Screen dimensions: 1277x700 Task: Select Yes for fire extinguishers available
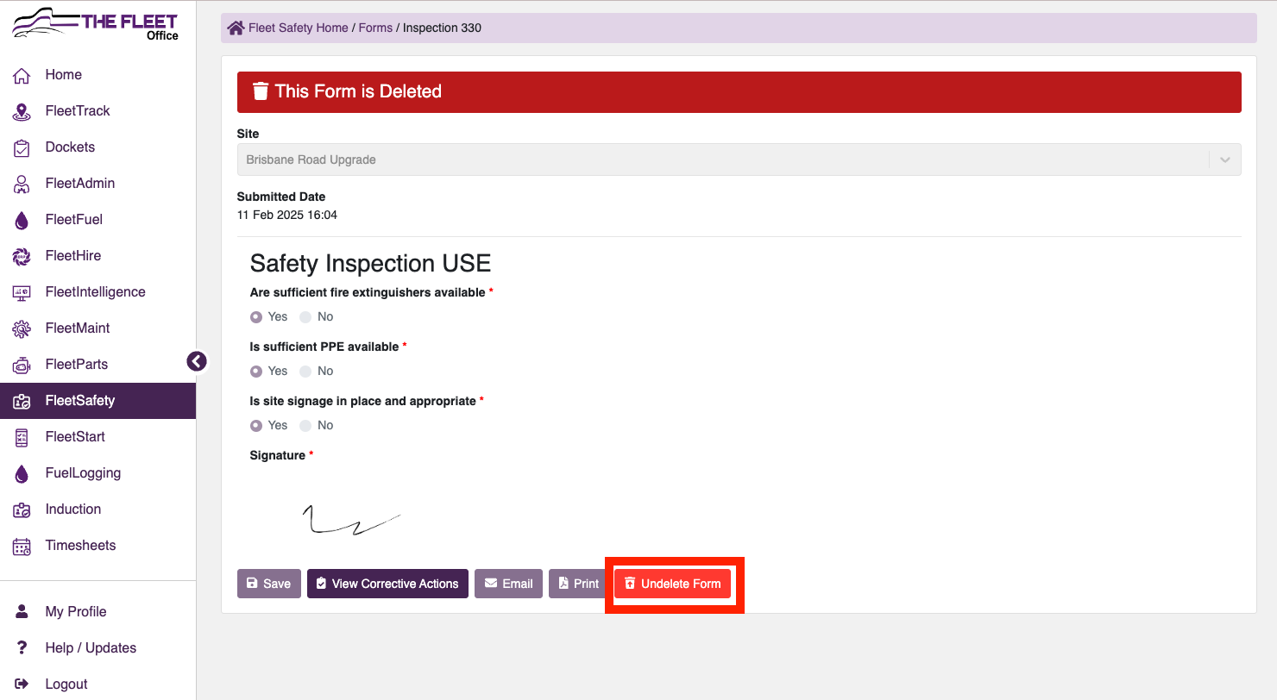click(256, 316)
